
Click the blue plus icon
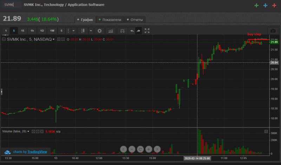click(x=266, y=5)
